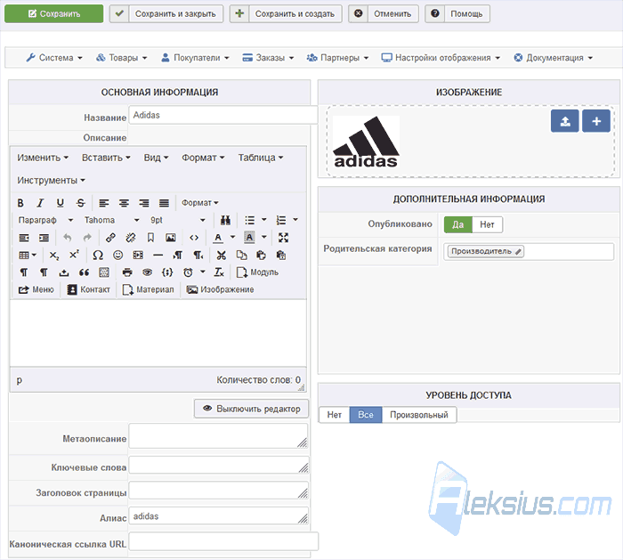Open the Tahoma font family dropdown

click(x=111, y=220)
